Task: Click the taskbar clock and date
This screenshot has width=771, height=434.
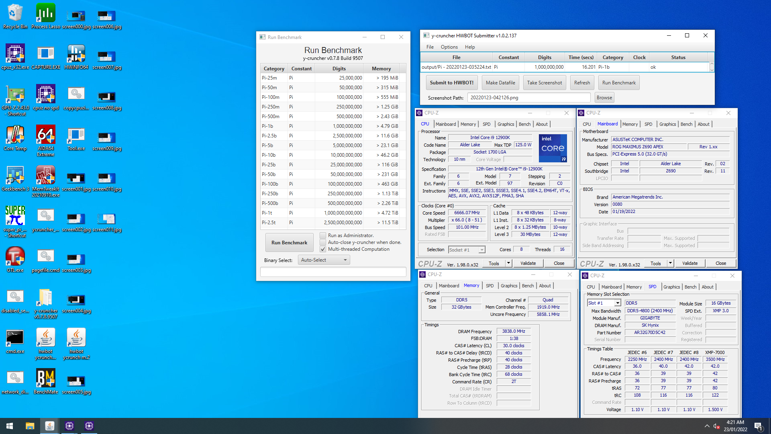Action: [735, 426]
